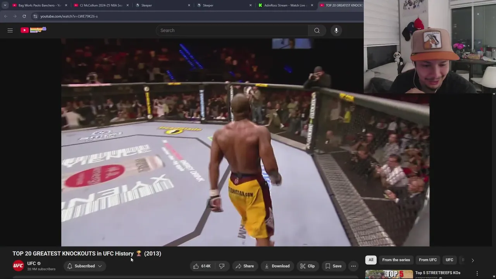This screenshot has height=279, width=496.
Task: Open the UFC channel avatar
Action: [18, 266]
